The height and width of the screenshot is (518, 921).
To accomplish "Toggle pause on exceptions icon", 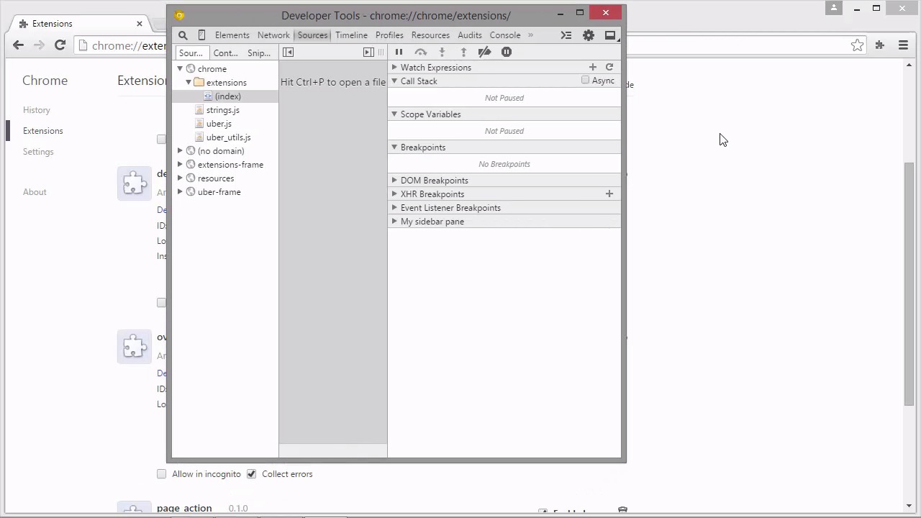I will (x=507, y=52).
